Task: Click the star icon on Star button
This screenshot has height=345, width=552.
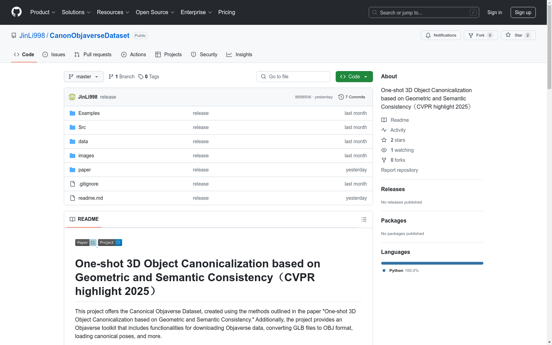Action: click(x=508, y=35)
